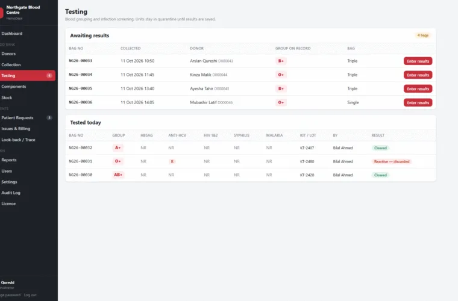The width and height of the screenshot is (458, 301).
Task: Click donor name Arslan Qureshi
Action: 203,61
